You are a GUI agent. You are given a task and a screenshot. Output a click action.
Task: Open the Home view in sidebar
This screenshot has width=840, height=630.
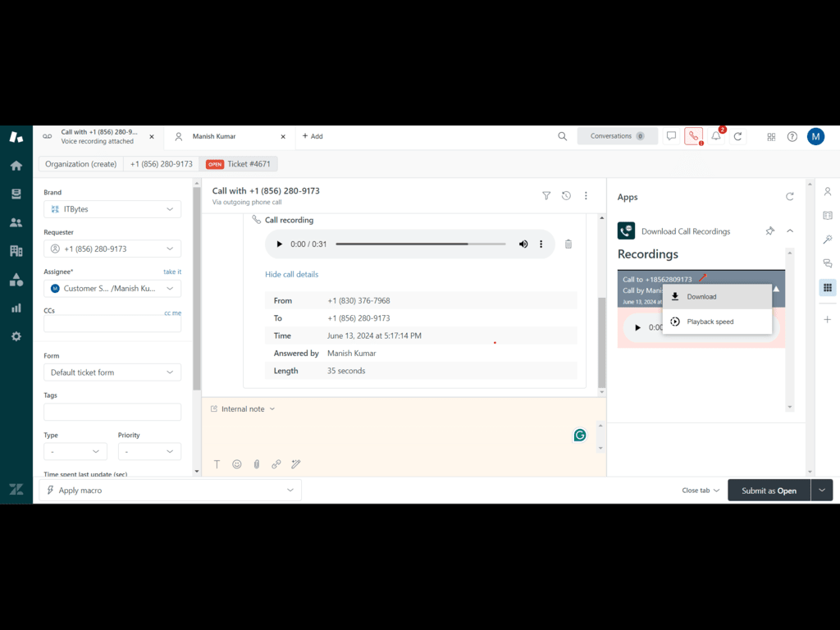[x=16, y=165]
